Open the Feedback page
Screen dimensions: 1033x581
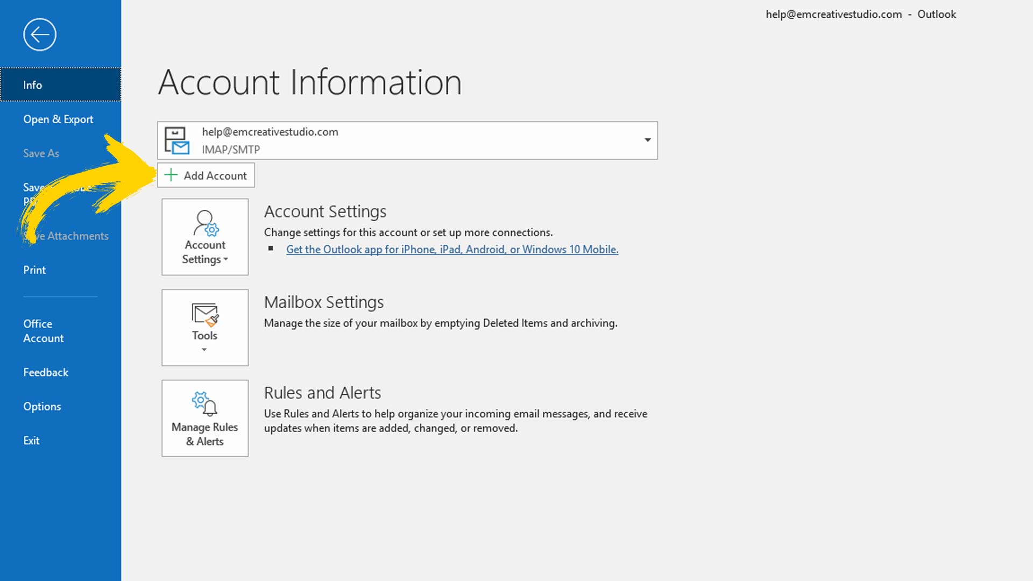point(46,372)
